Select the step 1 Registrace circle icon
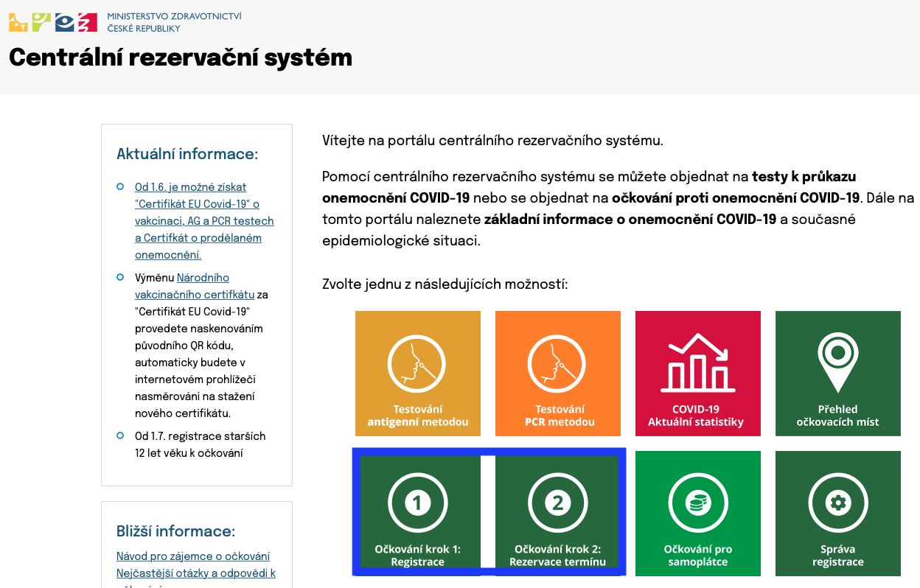The width and height of the screenshot is (920, 588). point(417,503)
